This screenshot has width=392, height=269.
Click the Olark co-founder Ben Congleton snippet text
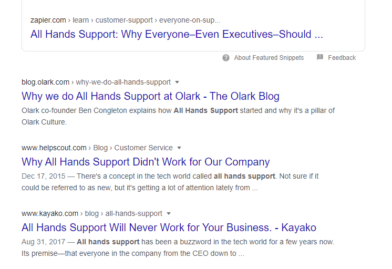178,116
